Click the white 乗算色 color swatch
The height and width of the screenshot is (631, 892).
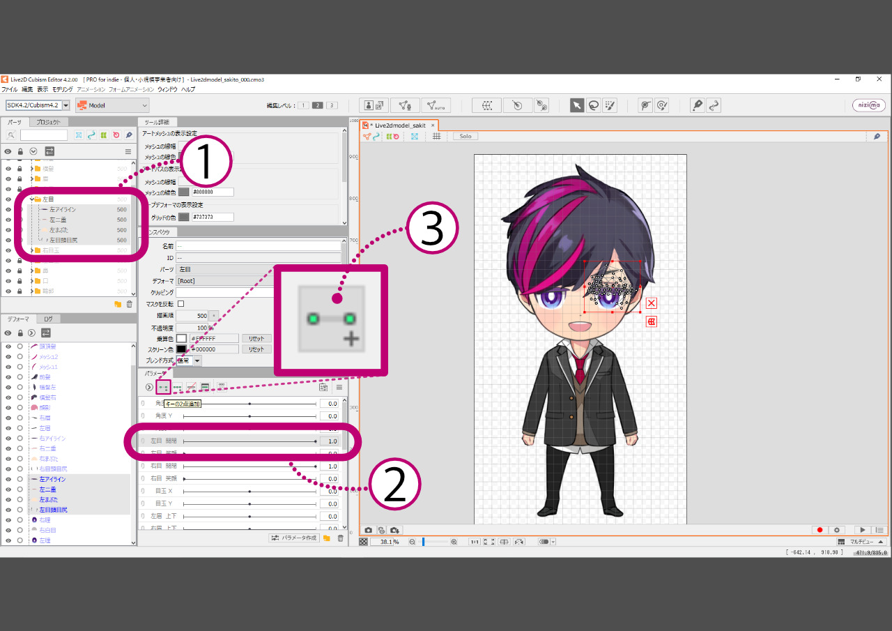click(x=181, y=338)
